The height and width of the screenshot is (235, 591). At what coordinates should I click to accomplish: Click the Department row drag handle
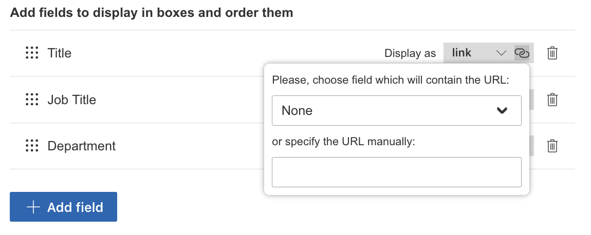(32, 146)
